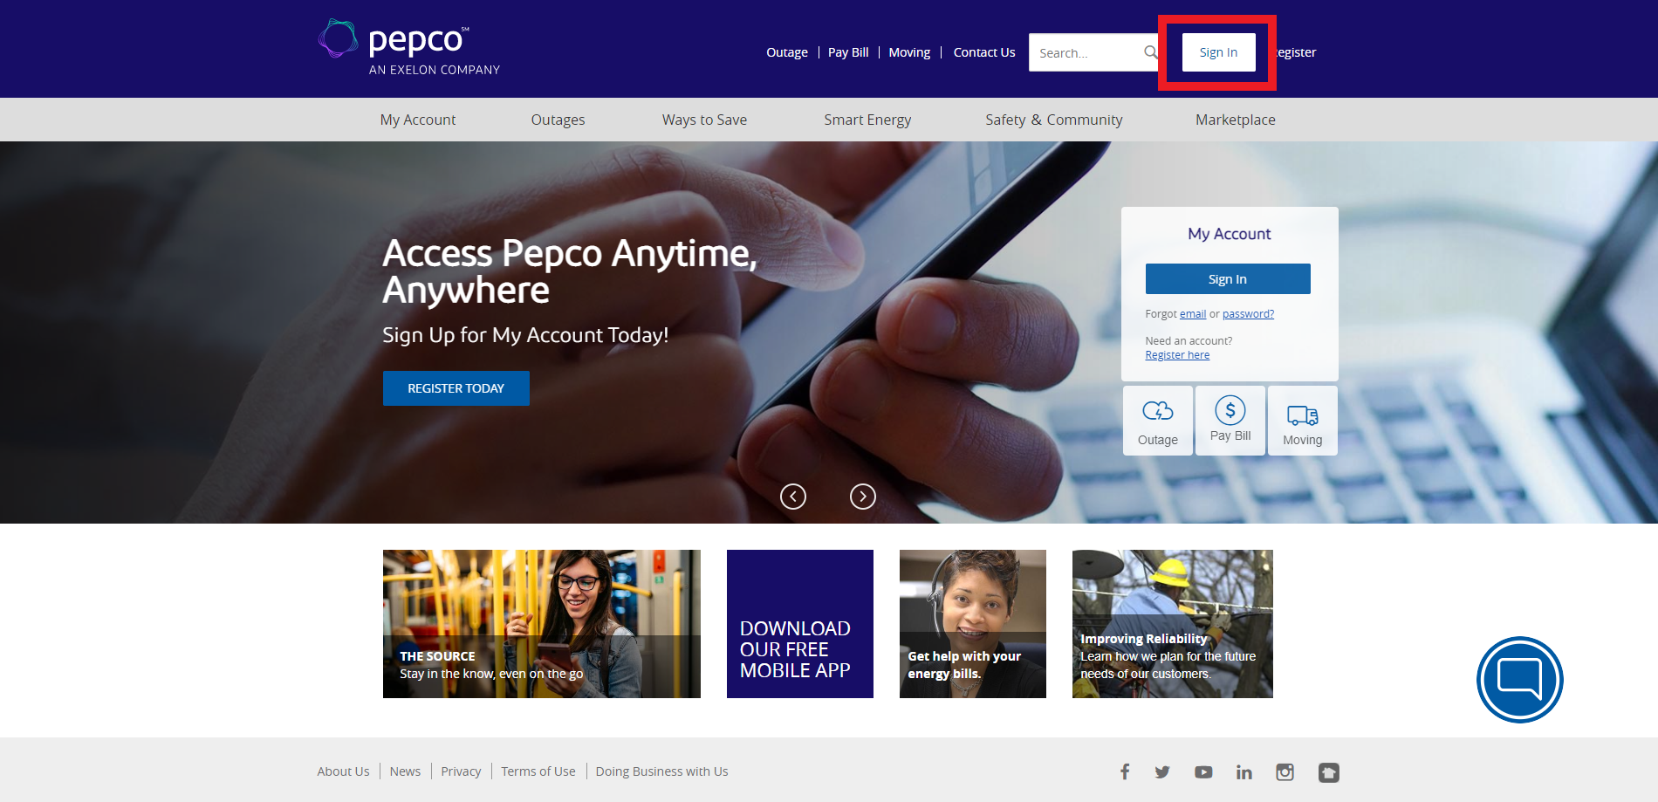
Task: Click the Outage cloud tile in My Account panel
Action: coord(1158,421)
